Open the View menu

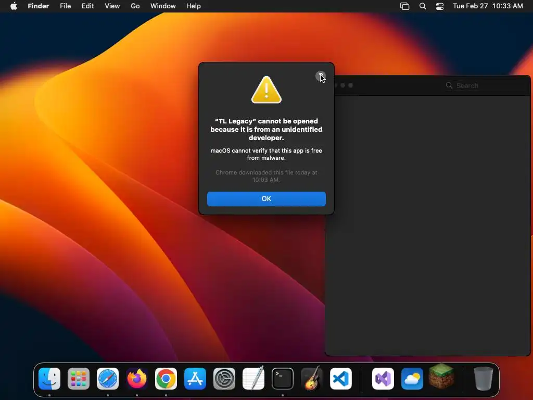point(112,6)
